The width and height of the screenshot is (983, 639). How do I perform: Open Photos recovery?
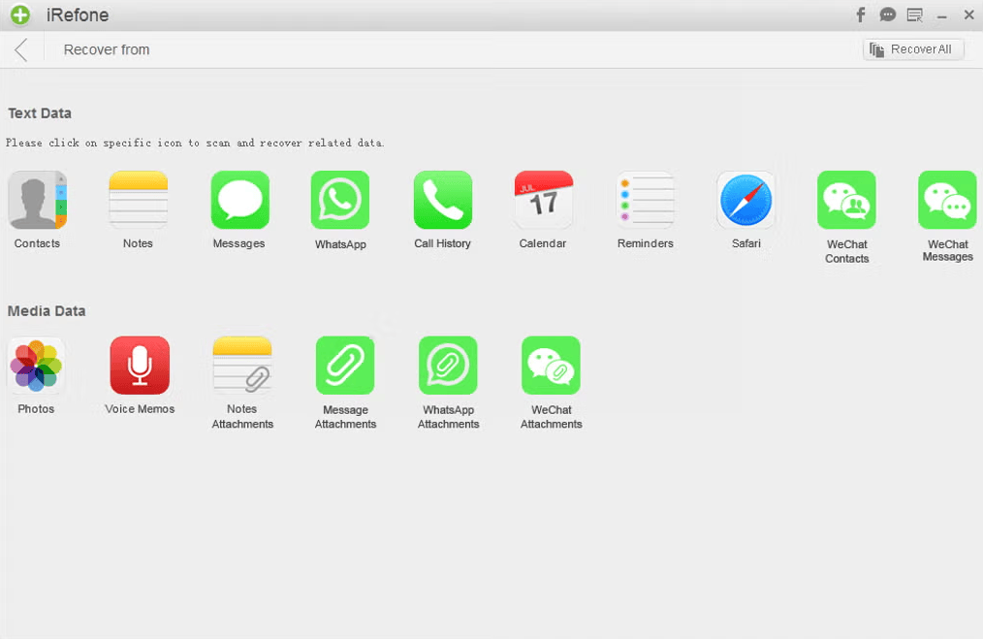[x=37, y=366]
